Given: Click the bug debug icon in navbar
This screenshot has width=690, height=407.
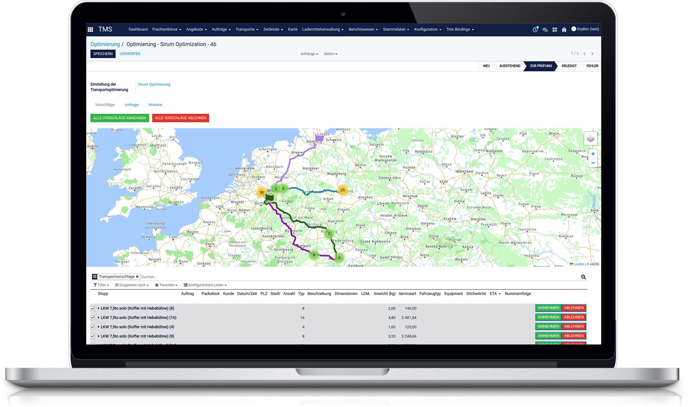Looking at the screenshot, I should (x=564, y=30).
